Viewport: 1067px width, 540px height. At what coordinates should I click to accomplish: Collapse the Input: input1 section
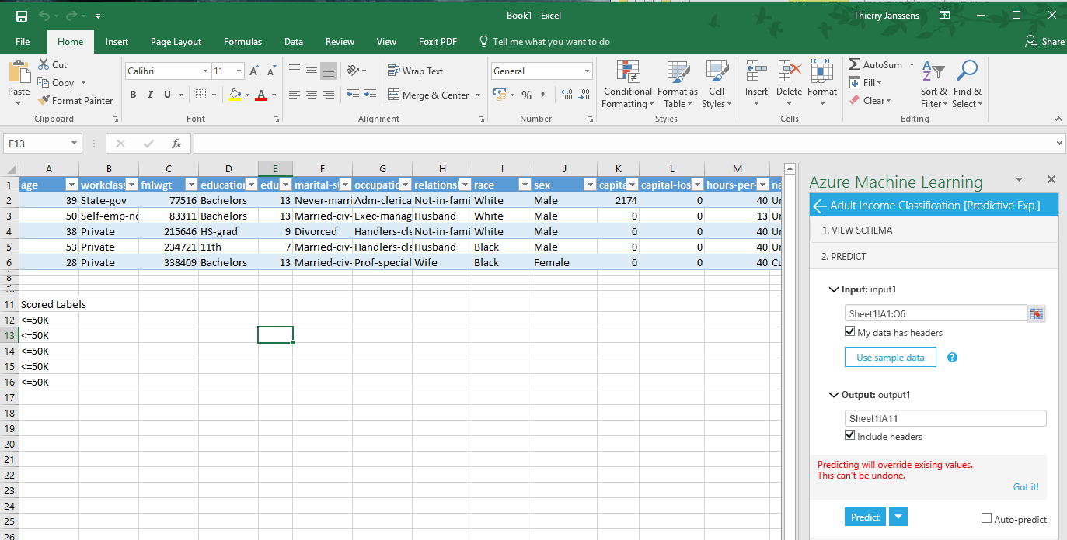(x=834, y=289)
